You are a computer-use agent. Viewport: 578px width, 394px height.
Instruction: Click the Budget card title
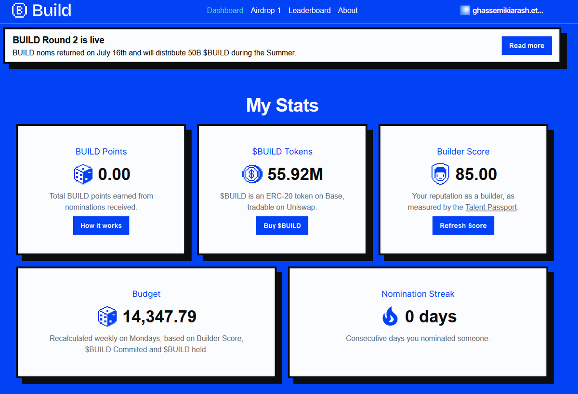click(x=146, y=294)
